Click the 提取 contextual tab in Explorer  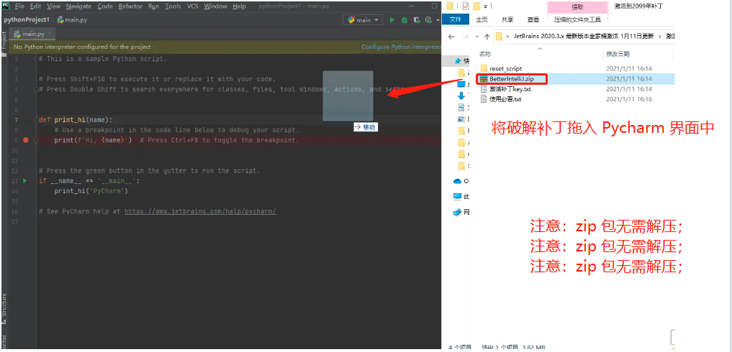pos(577,7)
